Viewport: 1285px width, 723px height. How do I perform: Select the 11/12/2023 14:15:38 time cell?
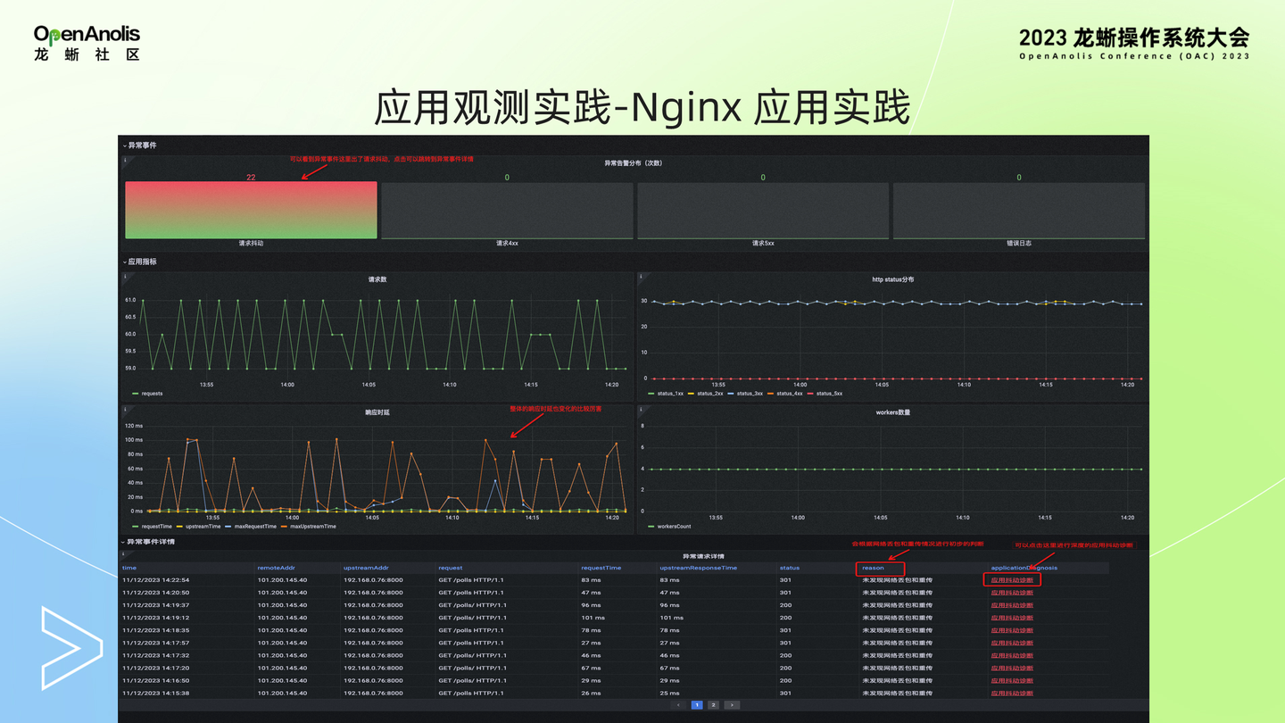(x=155, y=693)
